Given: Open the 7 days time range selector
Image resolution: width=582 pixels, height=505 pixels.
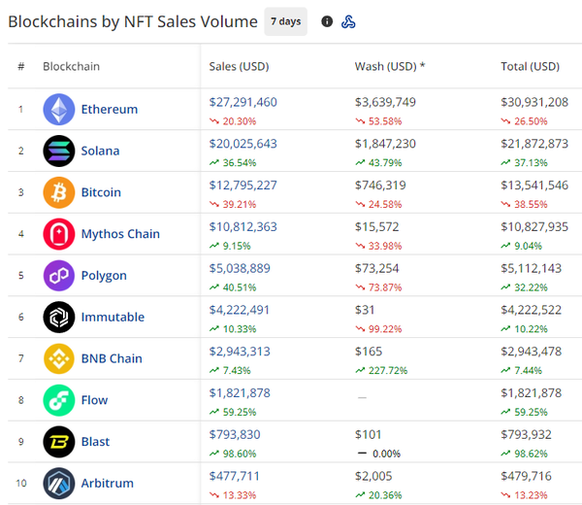Looking at the screenshot, I should (x=285, y=21).
